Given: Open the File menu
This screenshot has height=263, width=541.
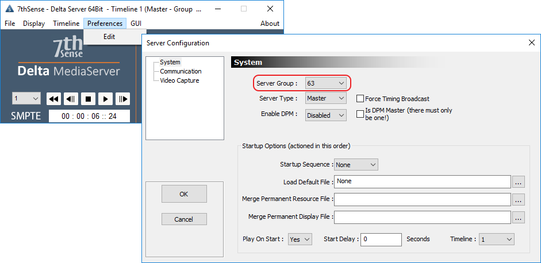Looking at the screenshot, I should [x=10, y=24].
